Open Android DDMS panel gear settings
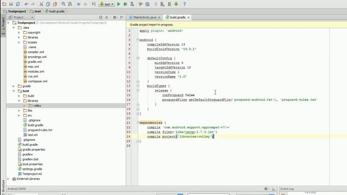Image resolution: width=347 pixels, height=195 pixels. (x=266, y=188)
